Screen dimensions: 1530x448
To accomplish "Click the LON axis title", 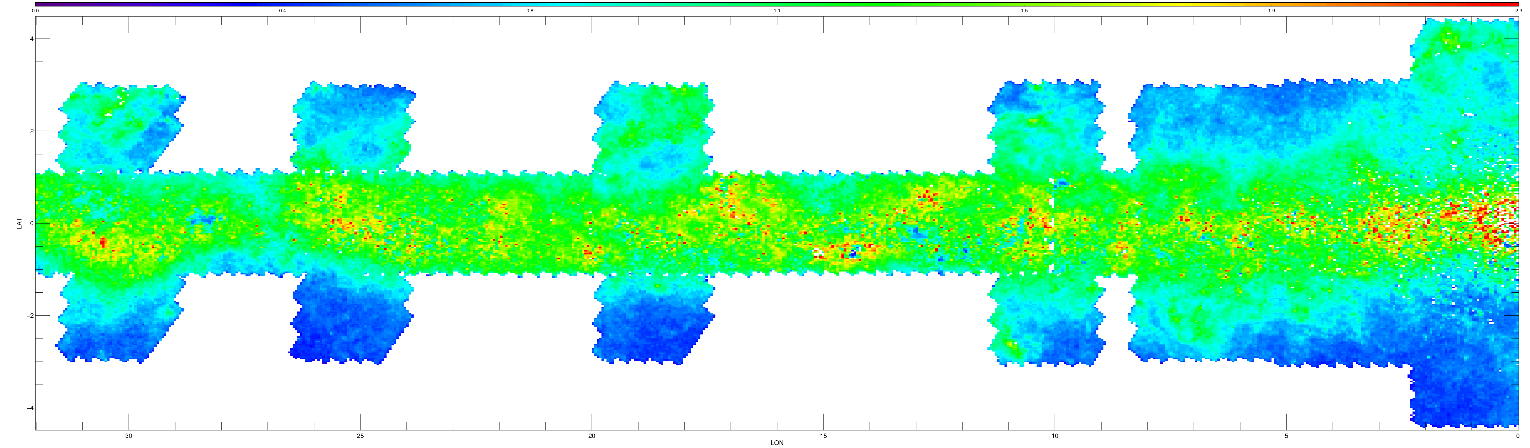I will click(777, 443).
